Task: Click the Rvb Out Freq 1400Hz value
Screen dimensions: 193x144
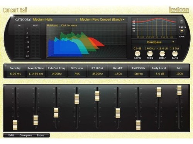Action: (x=56, y=74)
